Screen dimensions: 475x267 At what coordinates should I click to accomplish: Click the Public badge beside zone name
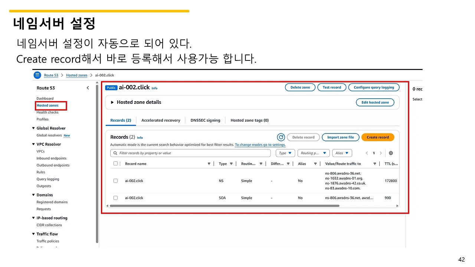click(111, 88)
